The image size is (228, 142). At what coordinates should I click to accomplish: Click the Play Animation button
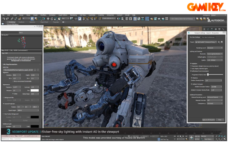pos(180,136)
